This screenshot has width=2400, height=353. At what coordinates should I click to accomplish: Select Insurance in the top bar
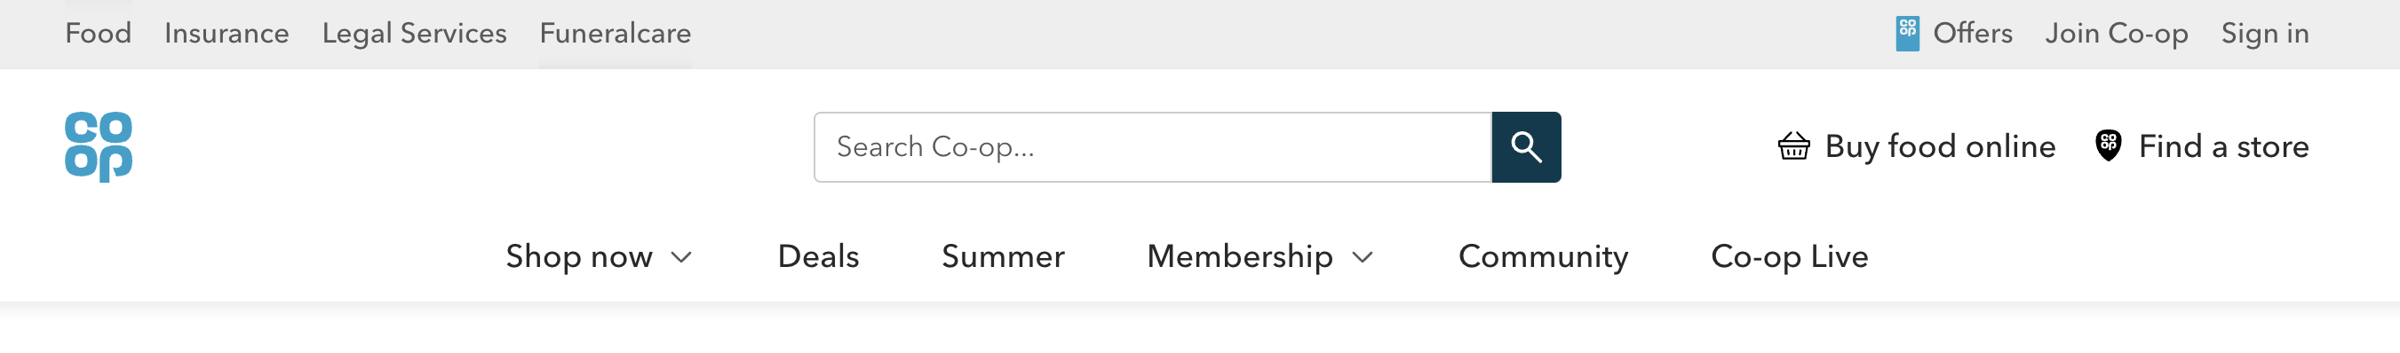(x=226, y=34)
